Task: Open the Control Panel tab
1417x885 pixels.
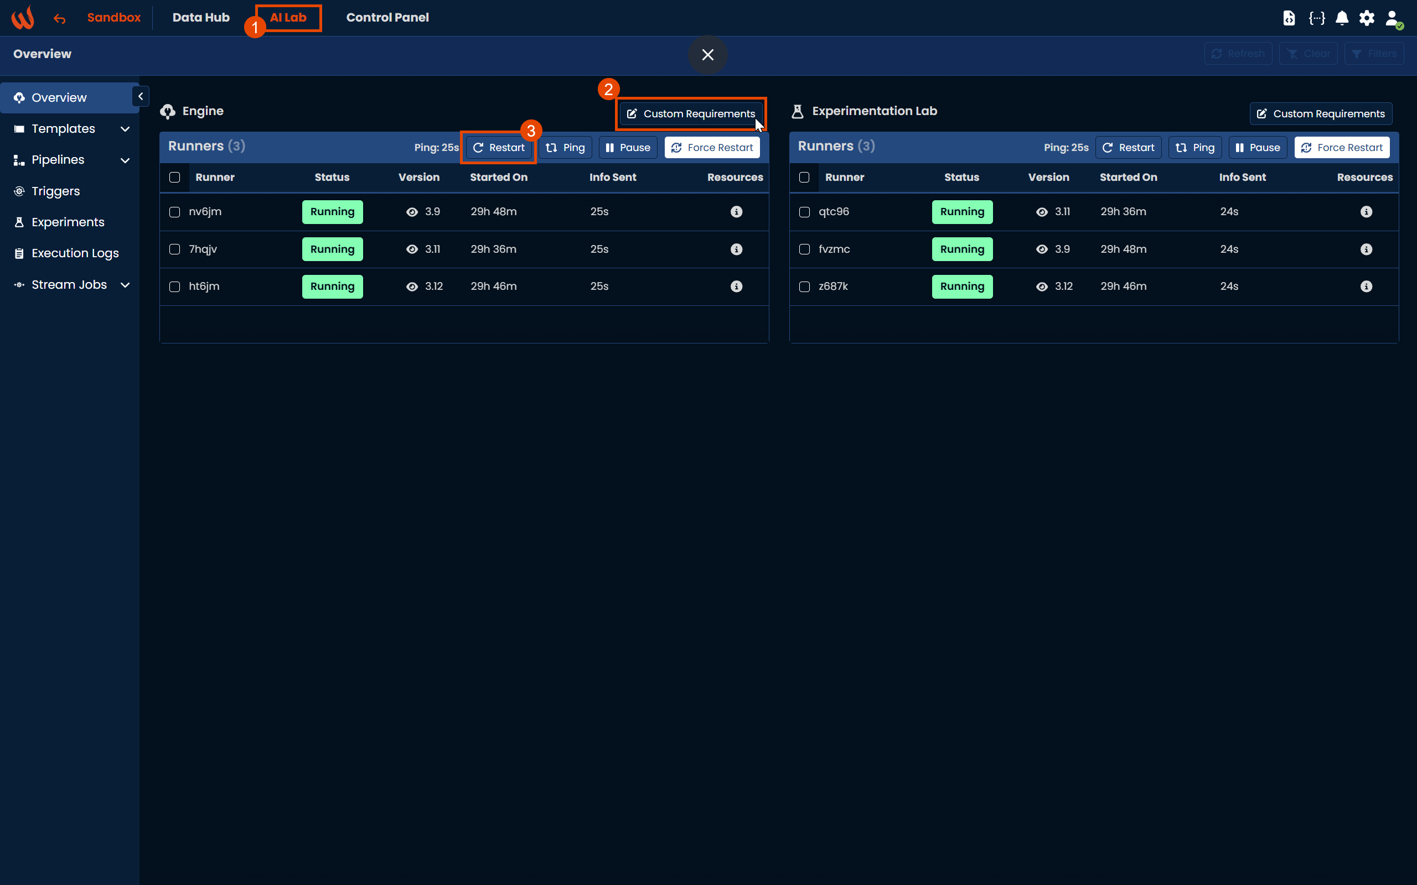Action: point(387,18)
